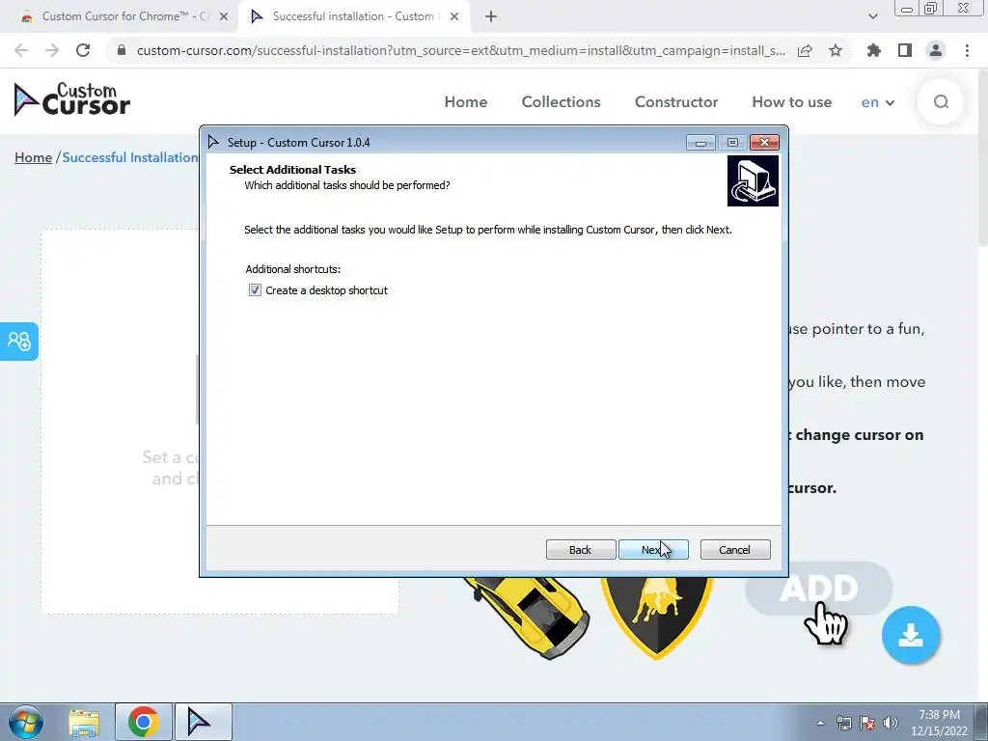Select the Successful installation browser tab
Screen dimensions: 988x741
click(x=353, y=16)
